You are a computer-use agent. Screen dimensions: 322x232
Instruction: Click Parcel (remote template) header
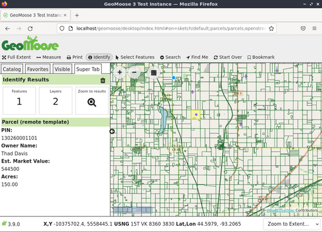[55, 122]
